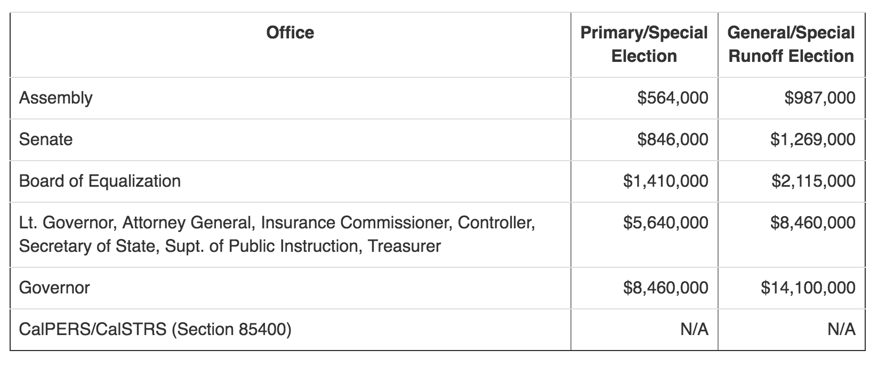Click the Governor primary $8,460,000 amount
886x366 pixels.
point(666,288)
